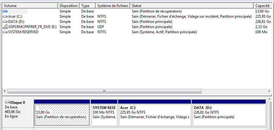Select the GSP1RMCPRFRER_FR_DVD (E:) disc icon

click(5, 27)
